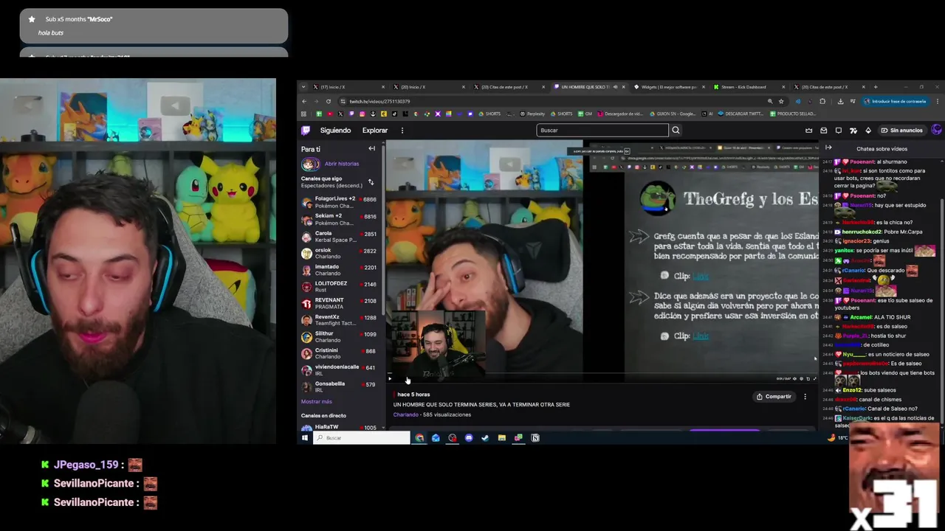Image resolution: width=945 pixels, height=531 pixels.
Task: Switch to the Stream - Kick Dashboard tab
Action: (x=749, y=87)
